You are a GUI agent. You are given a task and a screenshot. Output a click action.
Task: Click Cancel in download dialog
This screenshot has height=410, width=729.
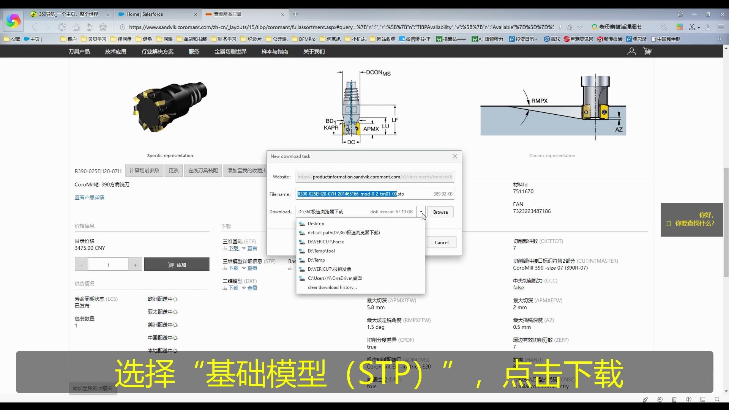[x=442, y=242]
